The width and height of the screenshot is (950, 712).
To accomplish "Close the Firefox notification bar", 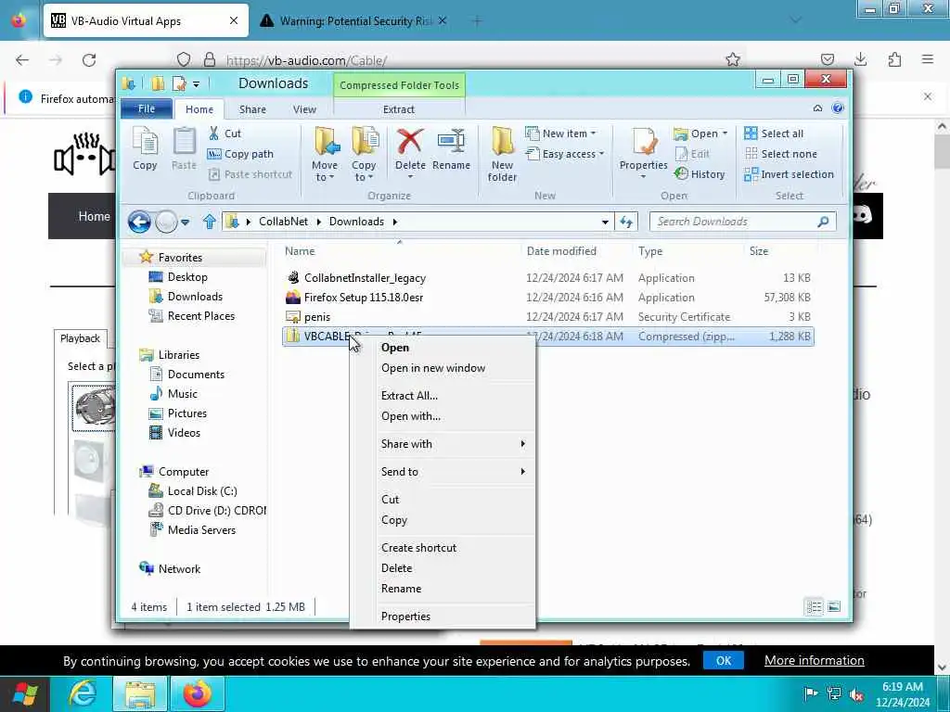I will tap(927, 96).
